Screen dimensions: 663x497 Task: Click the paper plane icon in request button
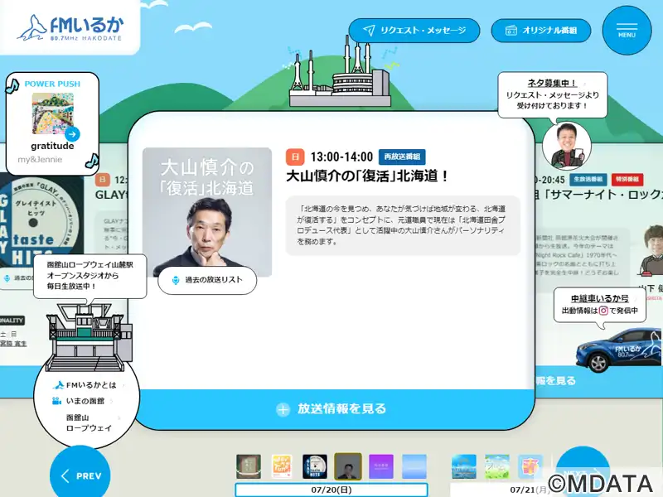tap(369, 31)
